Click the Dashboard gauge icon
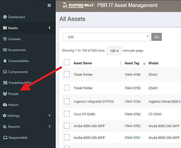 coord(5,17)
